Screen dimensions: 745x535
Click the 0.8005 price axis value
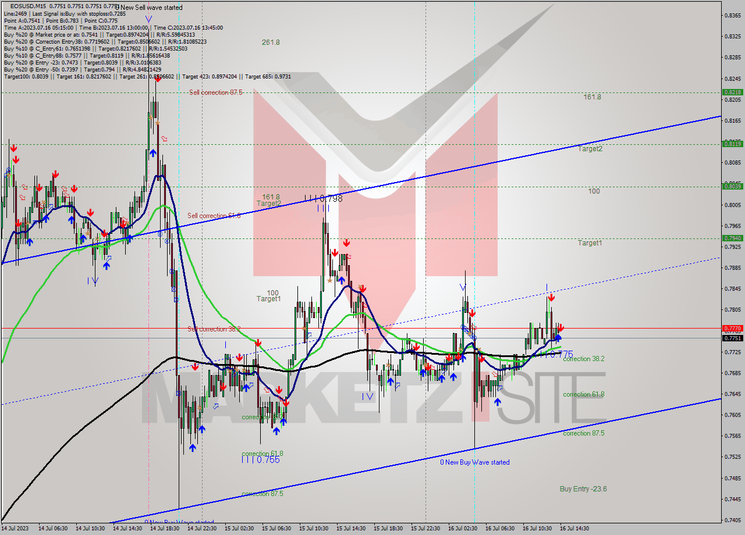[732, 205]
